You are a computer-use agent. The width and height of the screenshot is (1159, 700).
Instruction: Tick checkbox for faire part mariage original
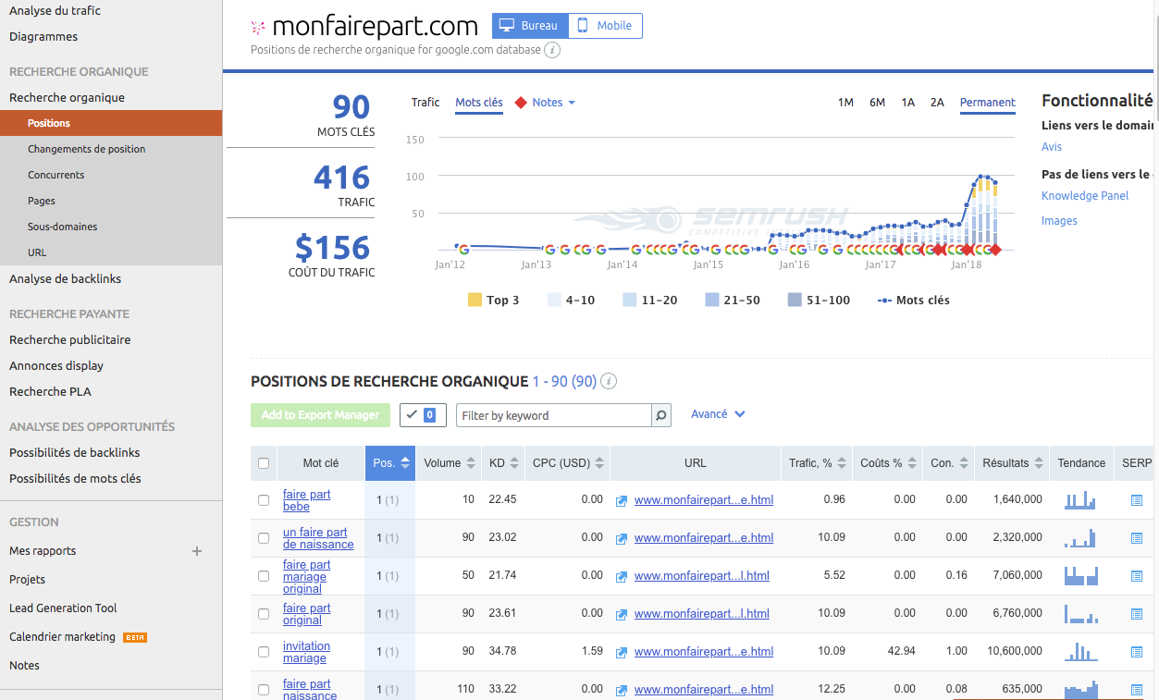pos(264,576)
